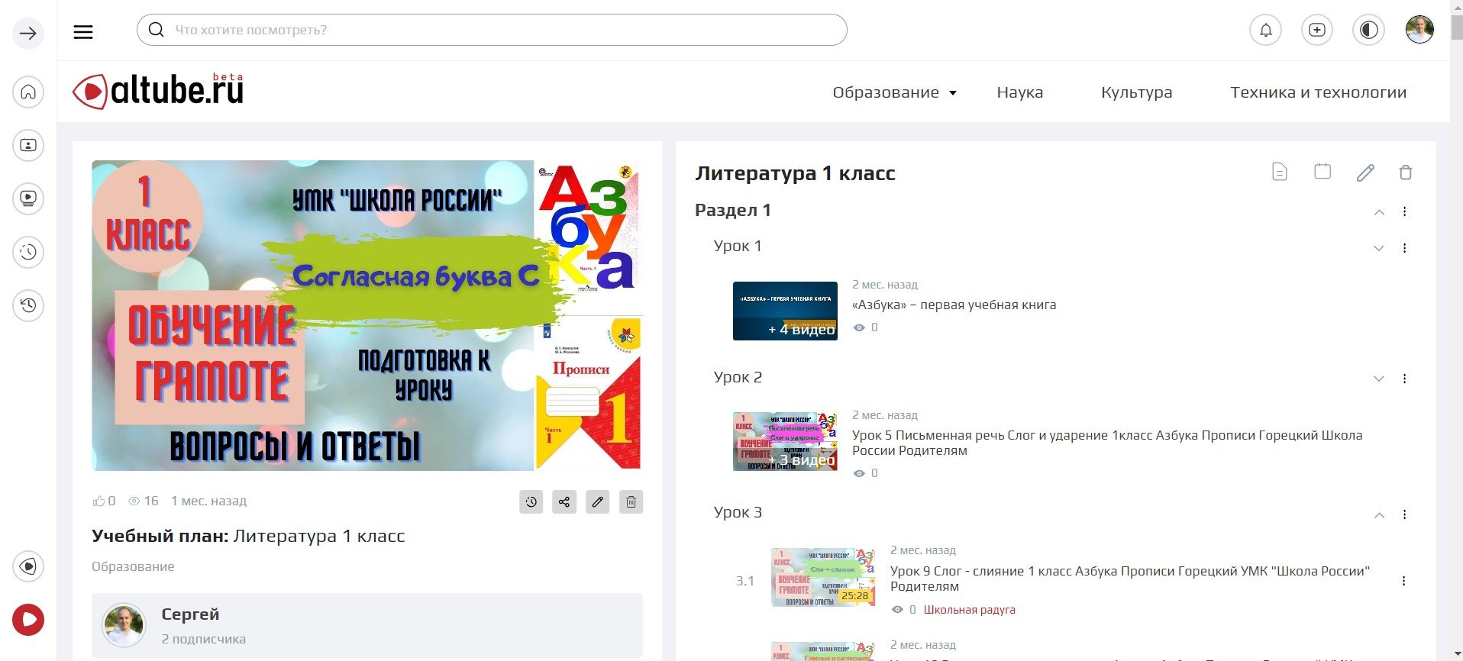Viewport: 1463px width, 661px height.
Task: Expand the left sidebar with arrow icon
Action: [28, 34]
